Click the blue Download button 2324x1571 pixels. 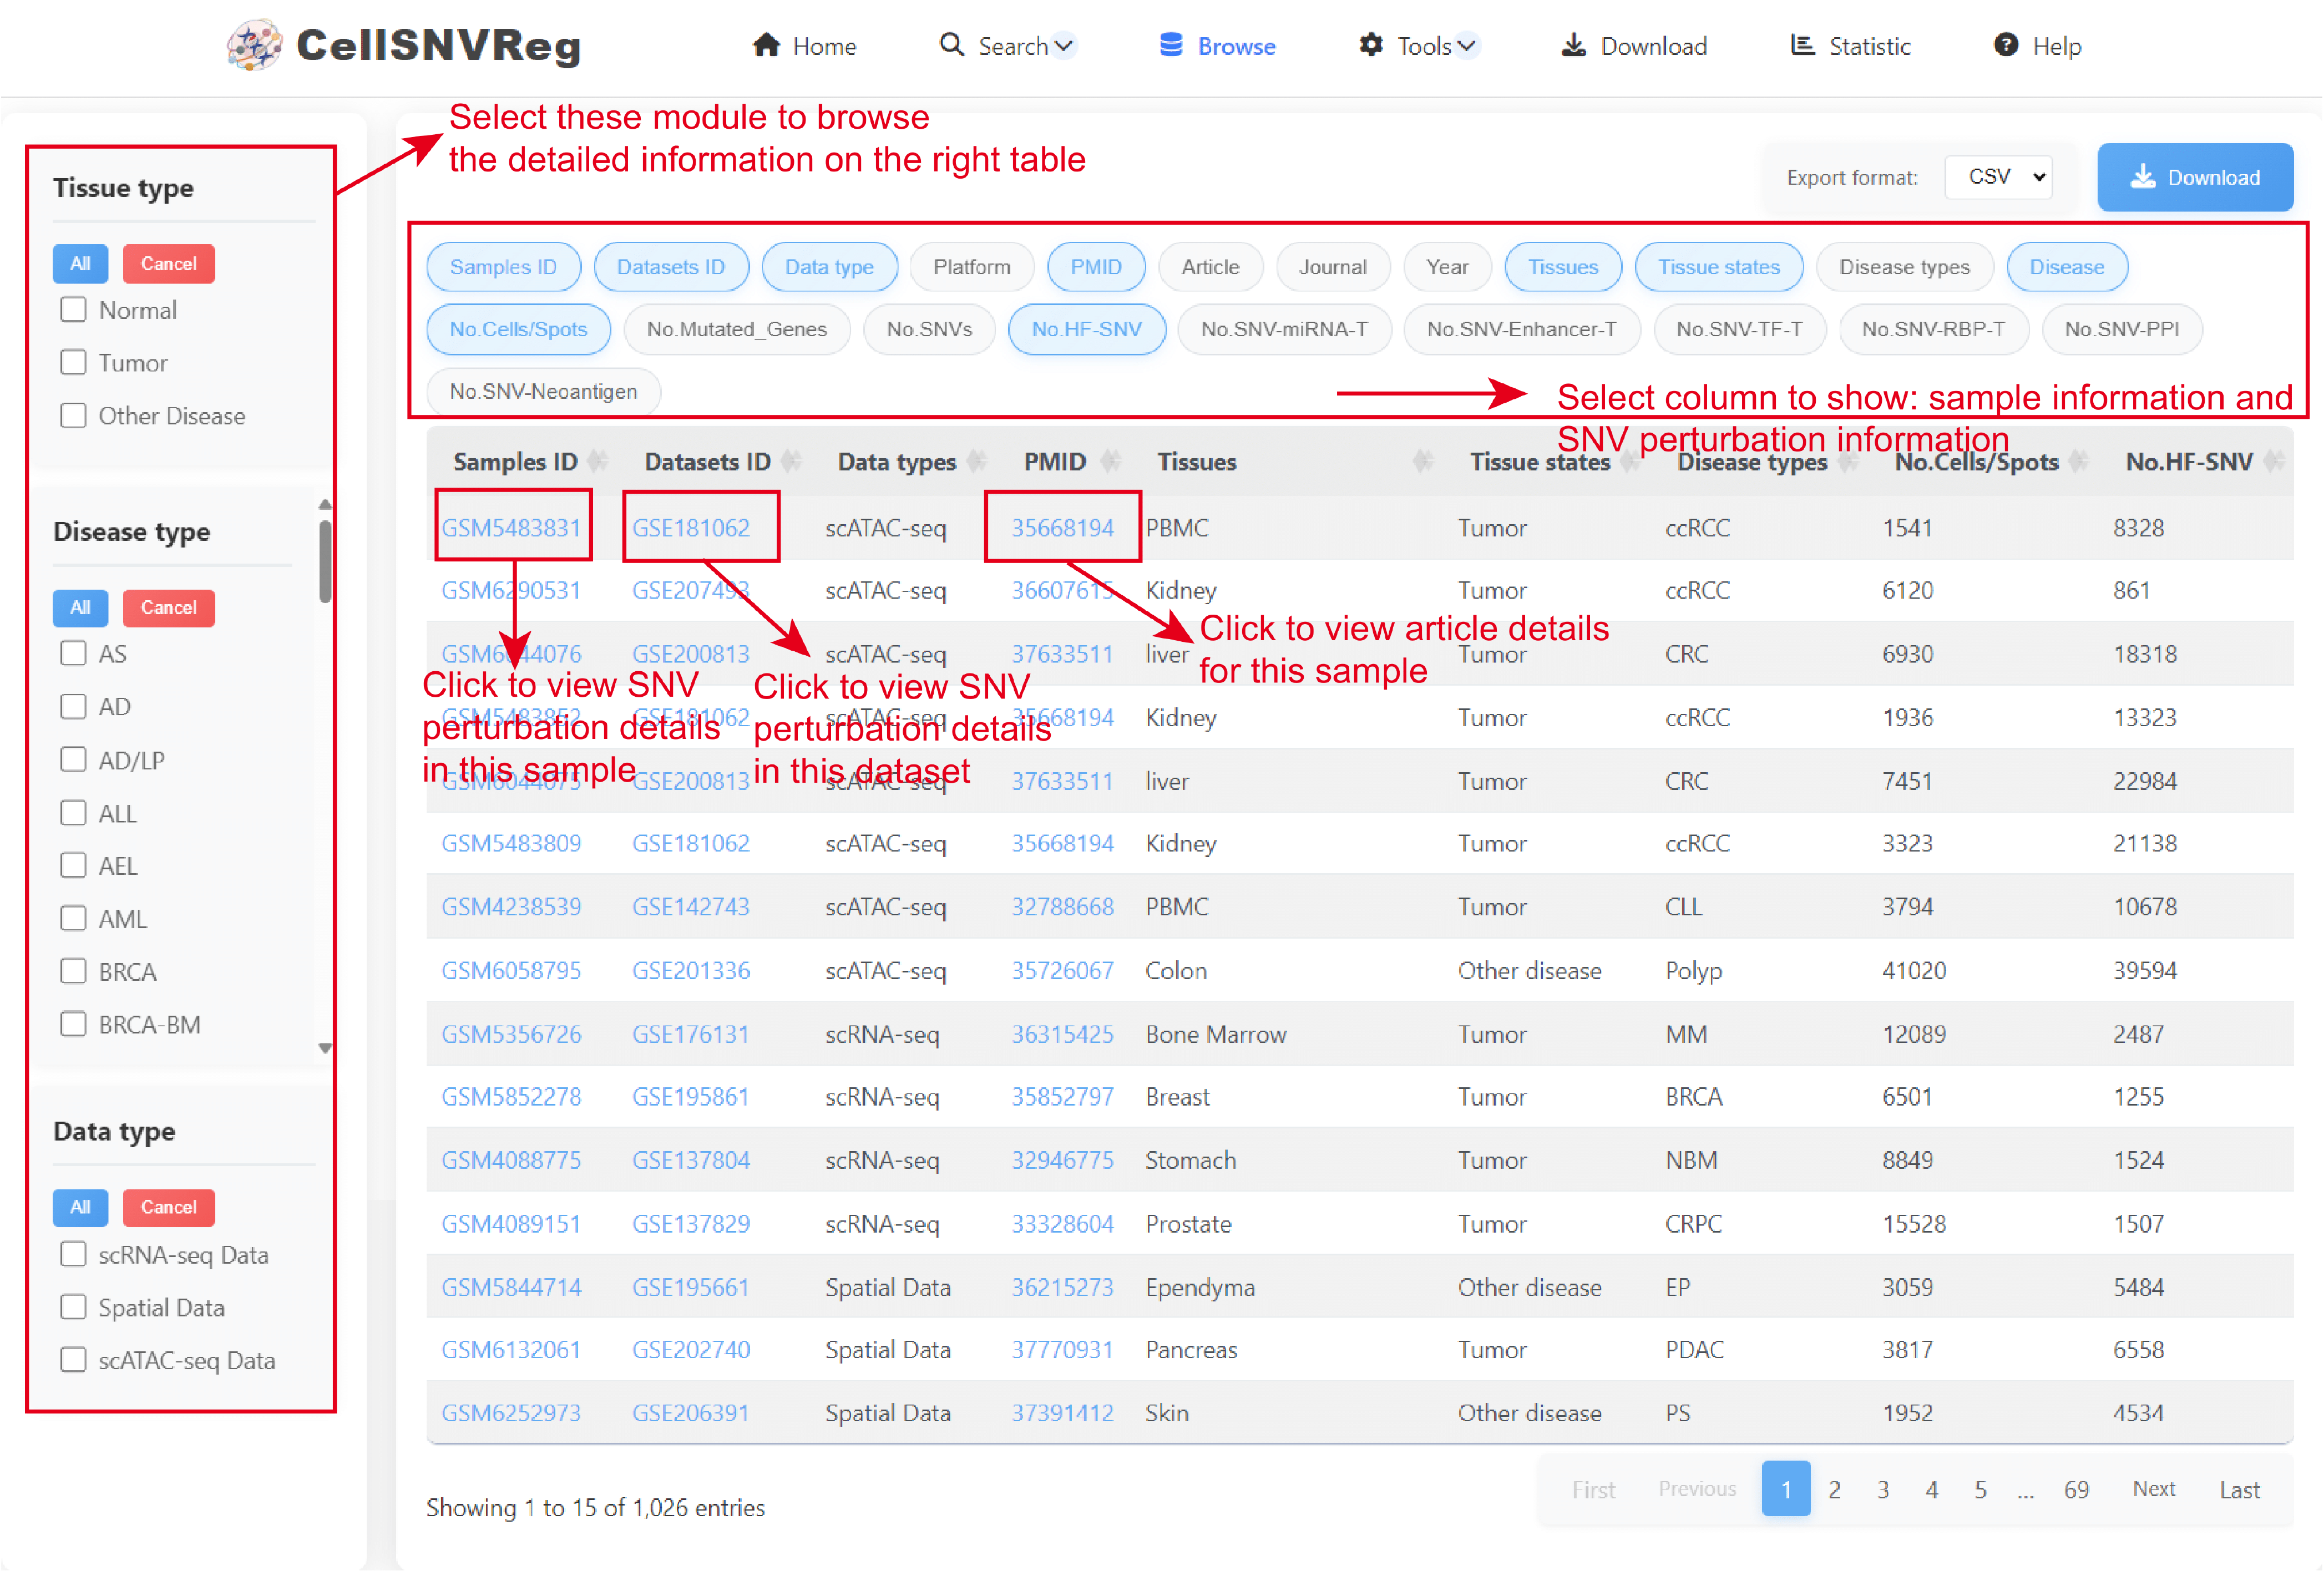click(2195, 177)
